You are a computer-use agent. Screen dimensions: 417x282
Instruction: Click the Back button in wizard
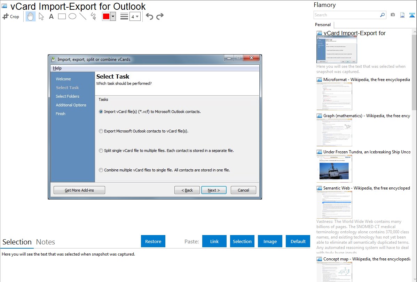tap(187, 190)
